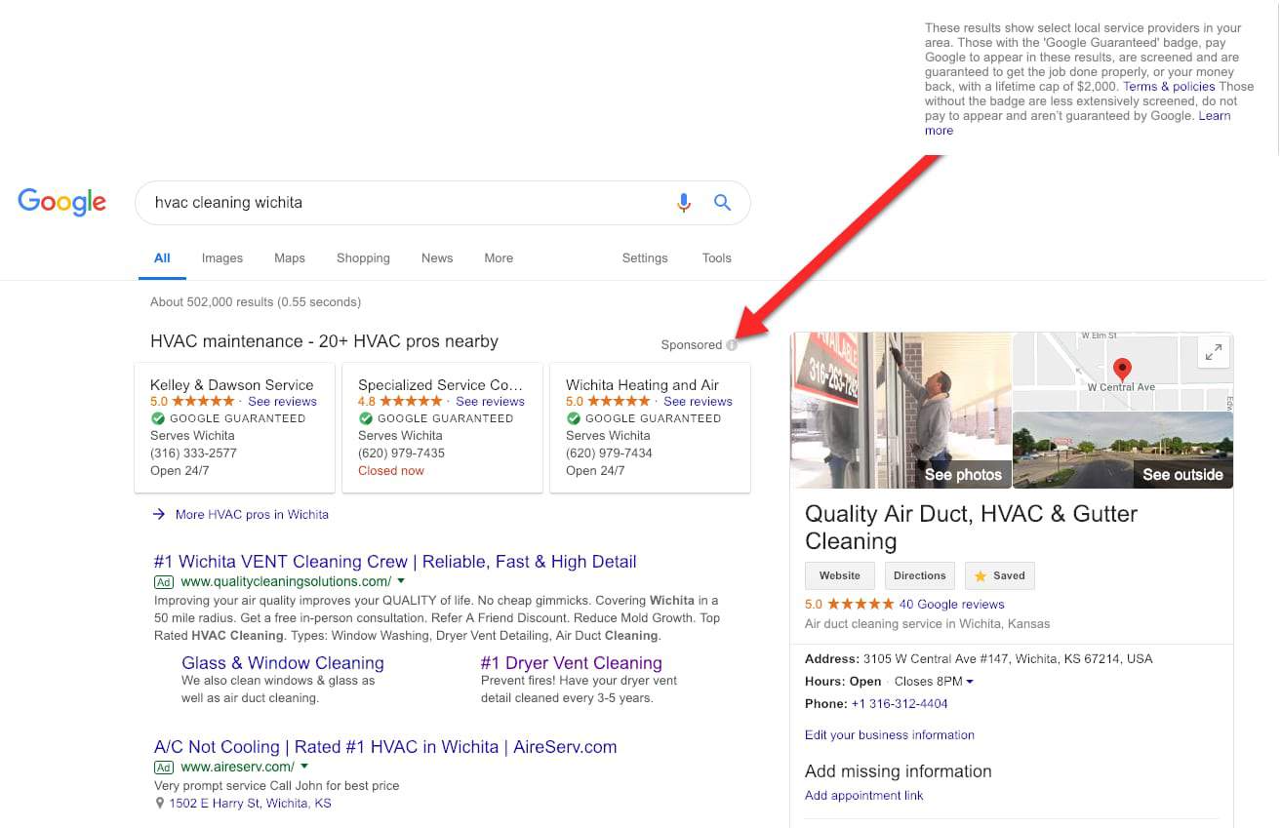This screenshot has height=828, width=1281.
Task: Click the Directions button
Action: pos(919,575)
